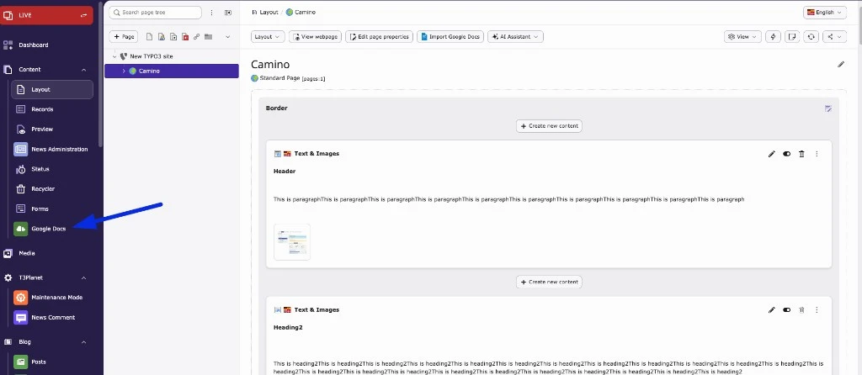
Task: Delete the Heading2 content element
Action: pyautogui.click(x=801, y=309)
